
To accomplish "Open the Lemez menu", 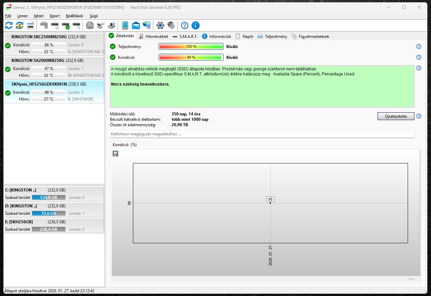I will click(x=22, y=16).
